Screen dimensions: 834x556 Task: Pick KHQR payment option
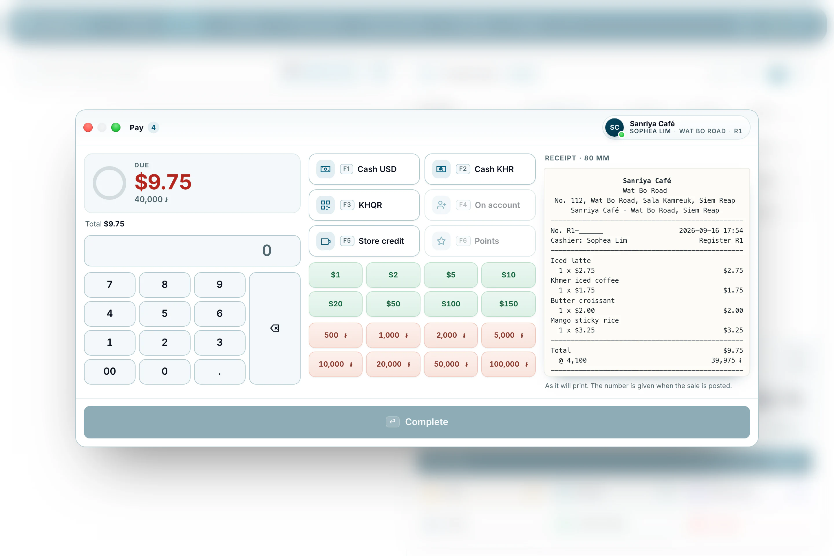tap(364, 205)
